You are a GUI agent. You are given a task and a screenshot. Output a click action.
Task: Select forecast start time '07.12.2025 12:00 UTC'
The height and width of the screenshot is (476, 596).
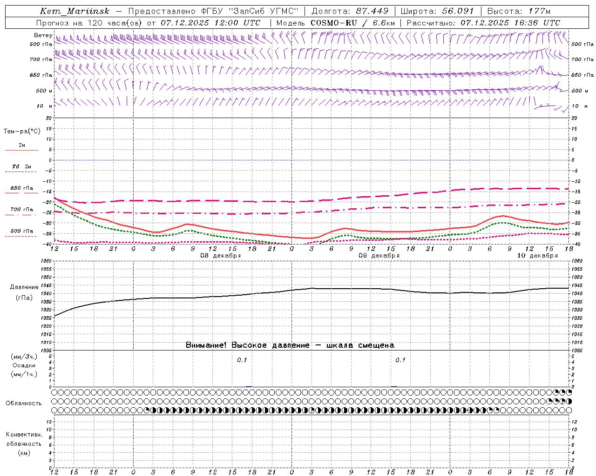coord(210,23)
